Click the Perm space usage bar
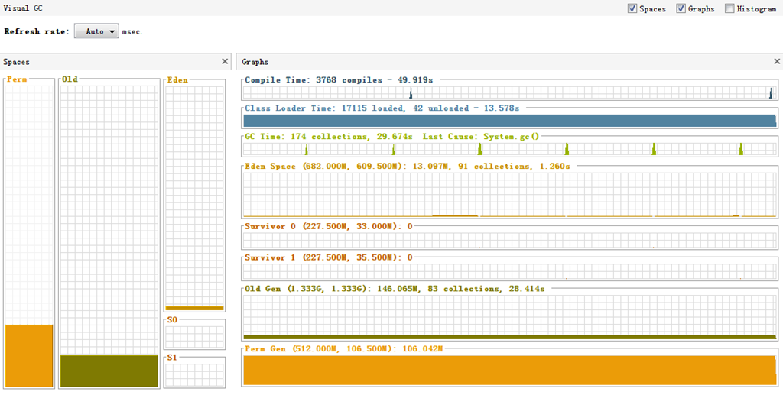Viewport: 783px width, 395px height. coord(29,355)
